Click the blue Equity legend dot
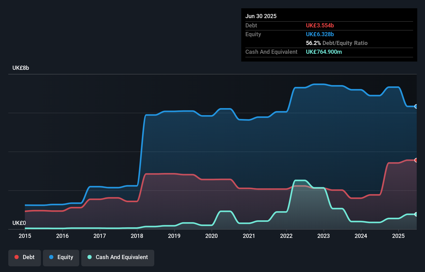The width and height of the screenshot is (425, 272). coord(52,257)
